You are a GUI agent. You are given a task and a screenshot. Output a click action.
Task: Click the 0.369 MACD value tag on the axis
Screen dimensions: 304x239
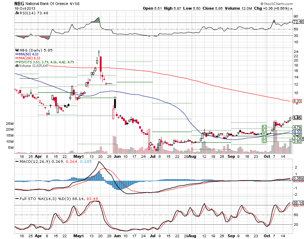[x=298, y=179]
